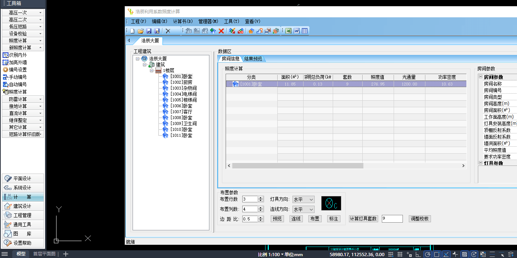
Task: Click the table's horizontal scrollbar thumb
Action: 298,166
